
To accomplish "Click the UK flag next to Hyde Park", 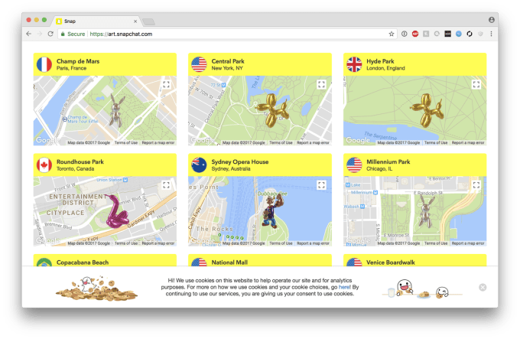I will [354, 64].
